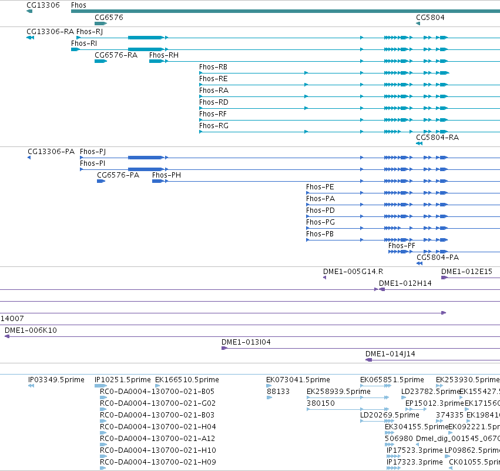Image resolution: width=500 pixels, height=471 pixels.
Task: Click transcript label Fhos-RI
Action: (84, 43)
